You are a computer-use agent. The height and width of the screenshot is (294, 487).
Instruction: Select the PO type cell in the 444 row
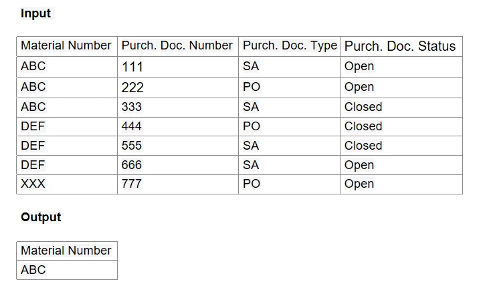(289, 126)
